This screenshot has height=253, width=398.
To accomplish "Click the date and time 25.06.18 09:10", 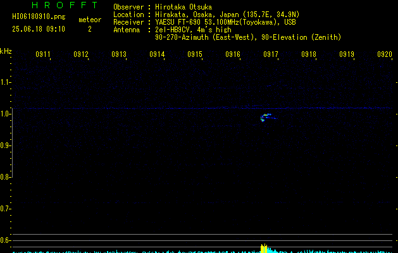I will [39, 29].
